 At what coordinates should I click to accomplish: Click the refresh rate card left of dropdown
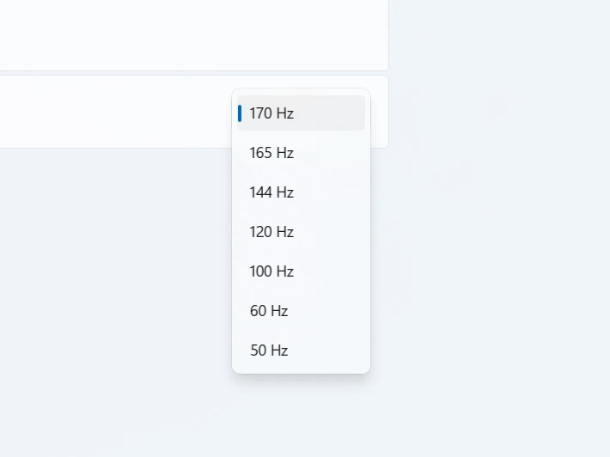112,112
